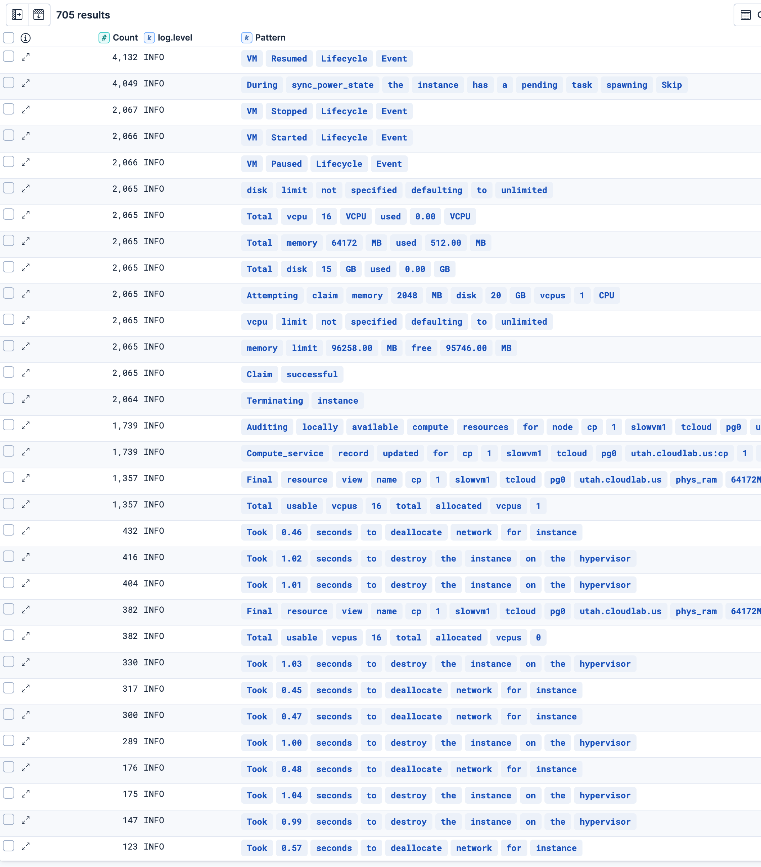Select all rows using the header checkbox
761x867 pixels.
[9, 38]
